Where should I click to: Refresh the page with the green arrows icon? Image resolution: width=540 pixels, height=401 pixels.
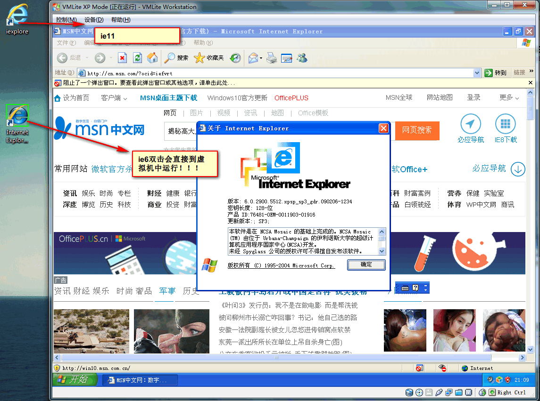click(x=137, y=58)
